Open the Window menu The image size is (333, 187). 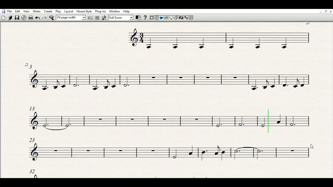click(114, 11)
